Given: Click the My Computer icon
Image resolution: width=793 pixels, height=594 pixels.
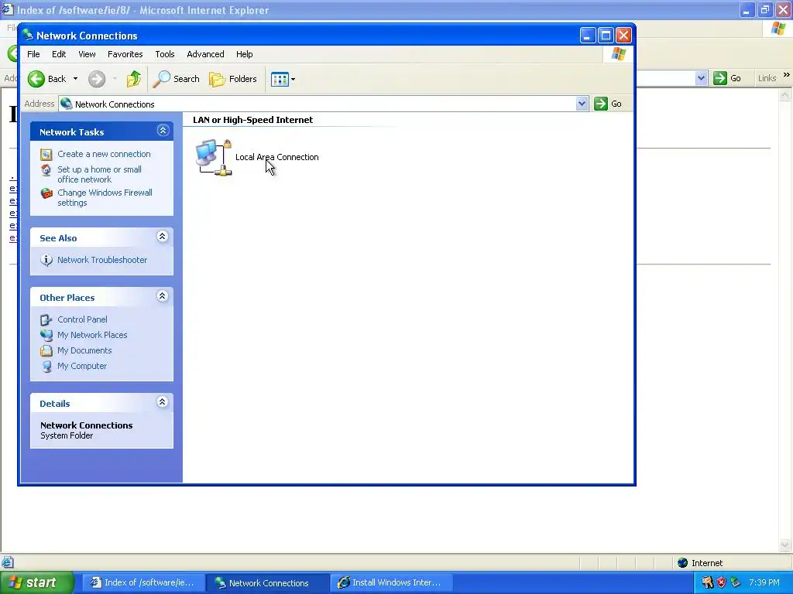Looking at the screenshot, I should tap(46, 366).
